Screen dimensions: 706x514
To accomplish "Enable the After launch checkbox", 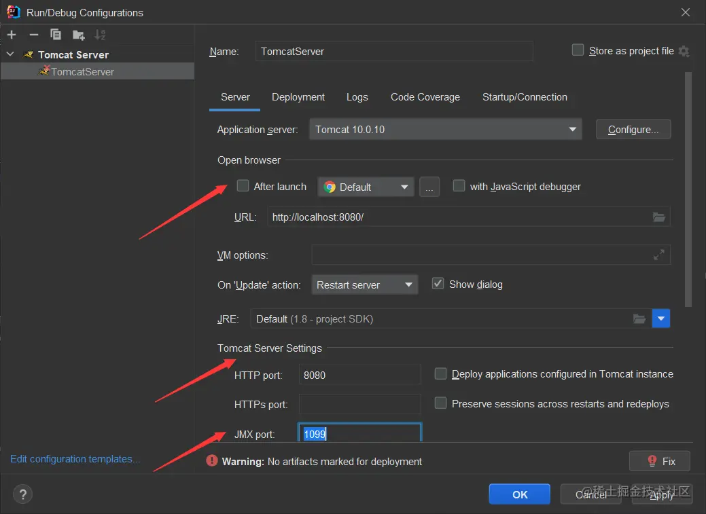I will 243,185.
